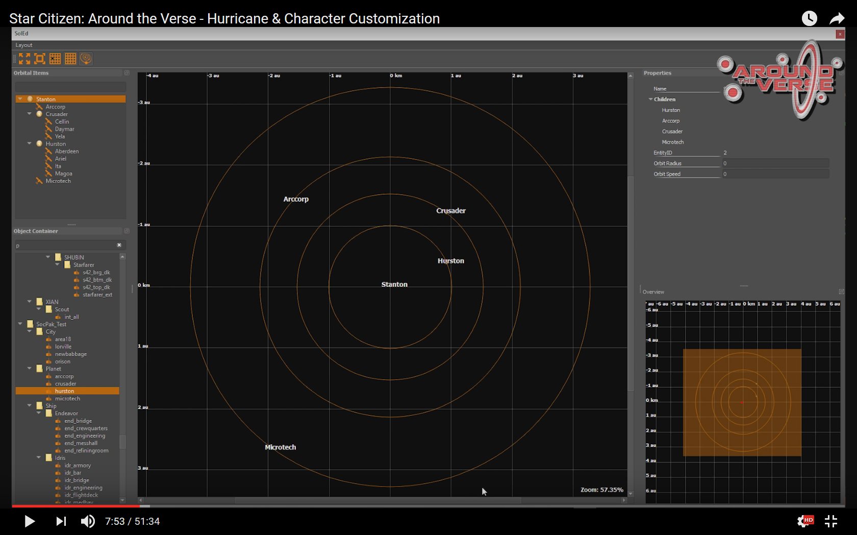
Task: Collapse the XIAN folder
Action: coord(30,302)
